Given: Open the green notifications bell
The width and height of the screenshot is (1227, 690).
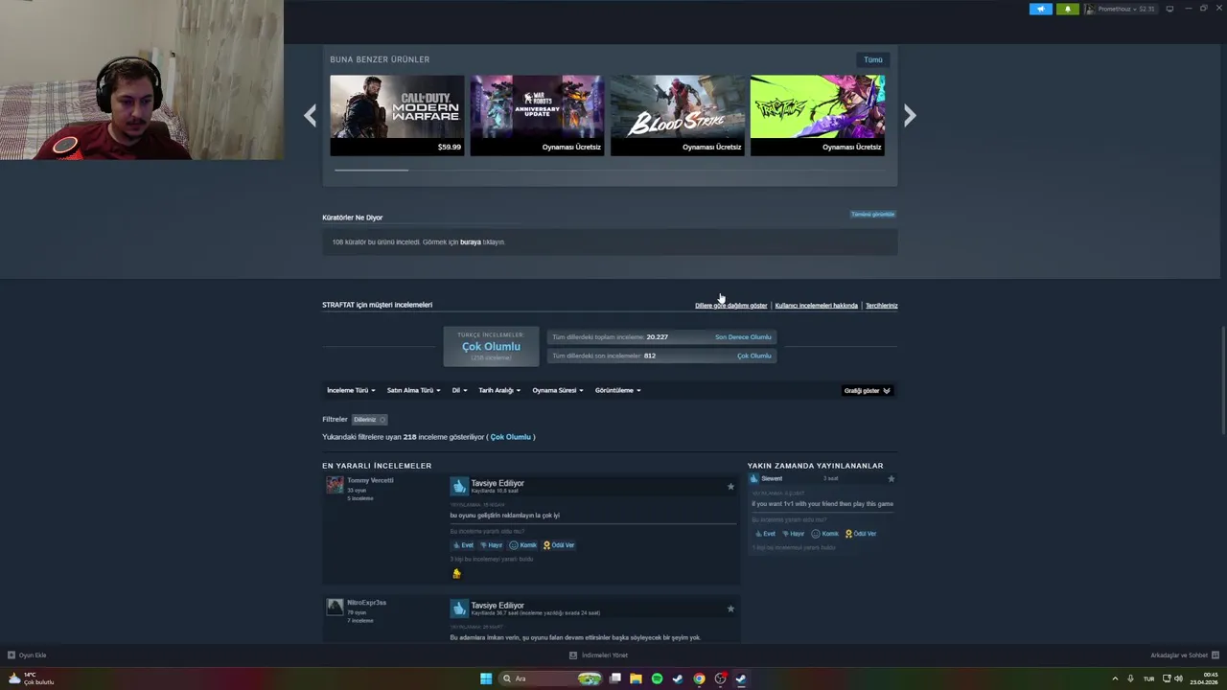Looking at the screenshot, I should (1068, 9).
